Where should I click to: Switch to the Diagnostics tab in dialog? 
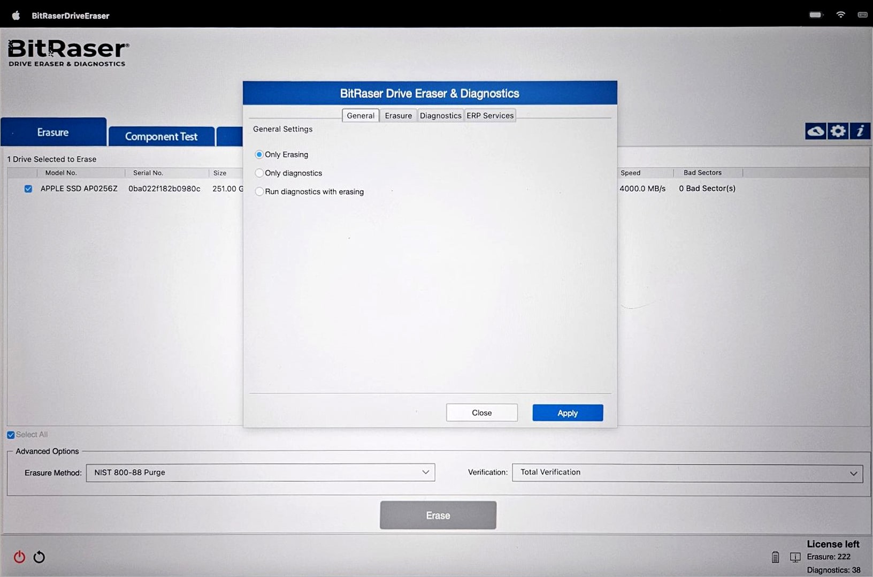coord(440,116)
